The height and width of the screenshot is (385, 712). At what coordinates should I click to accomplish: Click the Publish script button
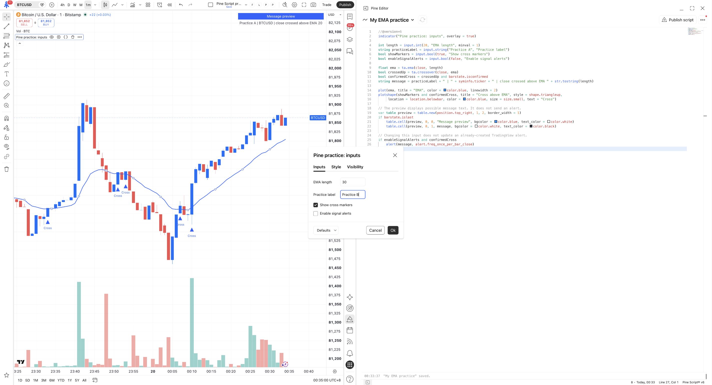coord(677,20)
